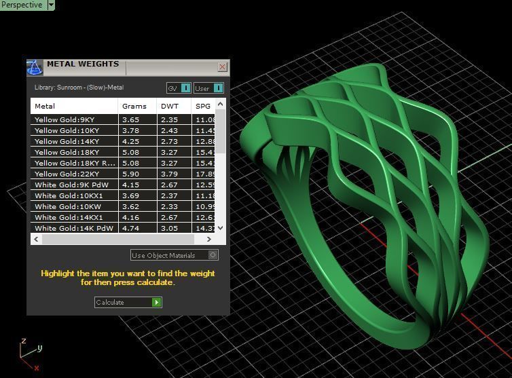The height and width of the screenshot is (378, 512).
Task: Select the White Gold:10KX1 row
Action: pyautogui.click(x=122, y=195)
